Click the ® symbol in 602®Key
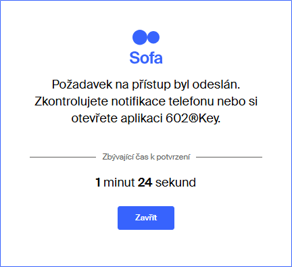The image size is (292, 267). click(193, 118)
